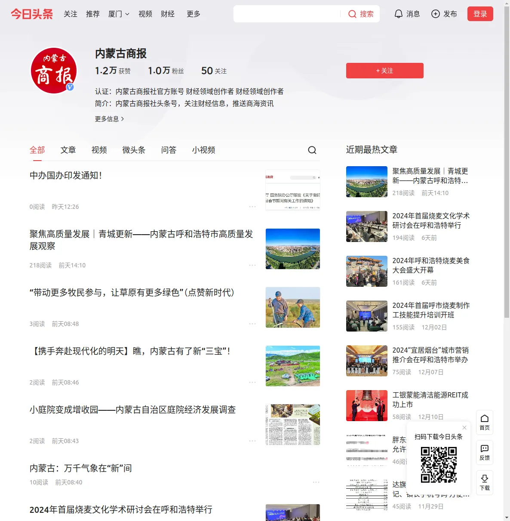Click the 发布 plus icon
The width and height of the screenshot is (510, 521).
[x=436, y=14]
